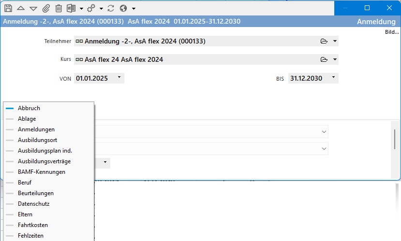Click the Bild... link
This screenshot has width=401, height=241.
(392, 32)
